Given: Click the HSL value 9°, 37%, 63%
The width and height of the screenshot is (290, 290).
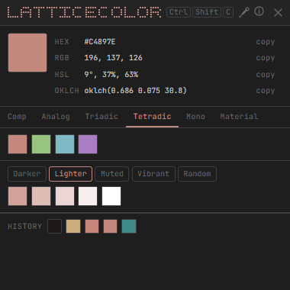Looking at the screenshot, I should (x=111, y=75).
